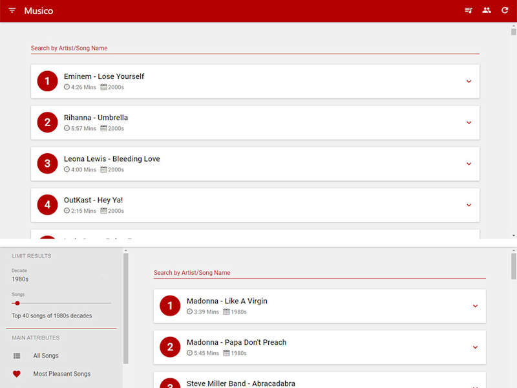Click the number 1 badge for Eminem
The image size is (517, 388).
(47, 81)
